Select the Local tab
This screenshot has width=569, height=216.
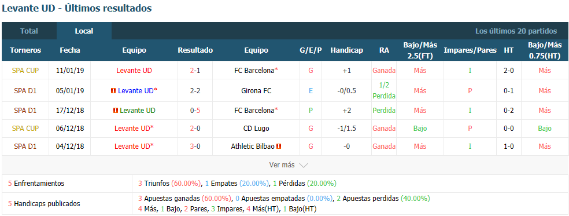84,31
